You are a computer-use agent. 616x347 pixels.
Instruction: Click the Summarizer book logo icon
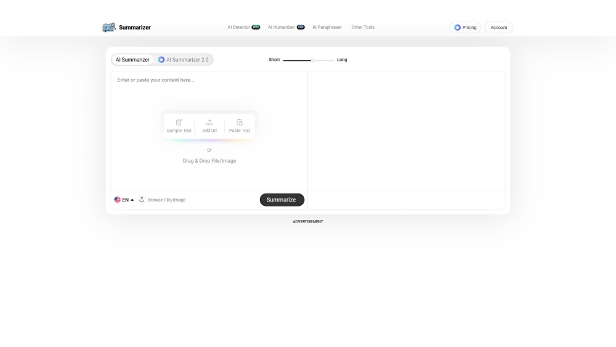point(109,27)
